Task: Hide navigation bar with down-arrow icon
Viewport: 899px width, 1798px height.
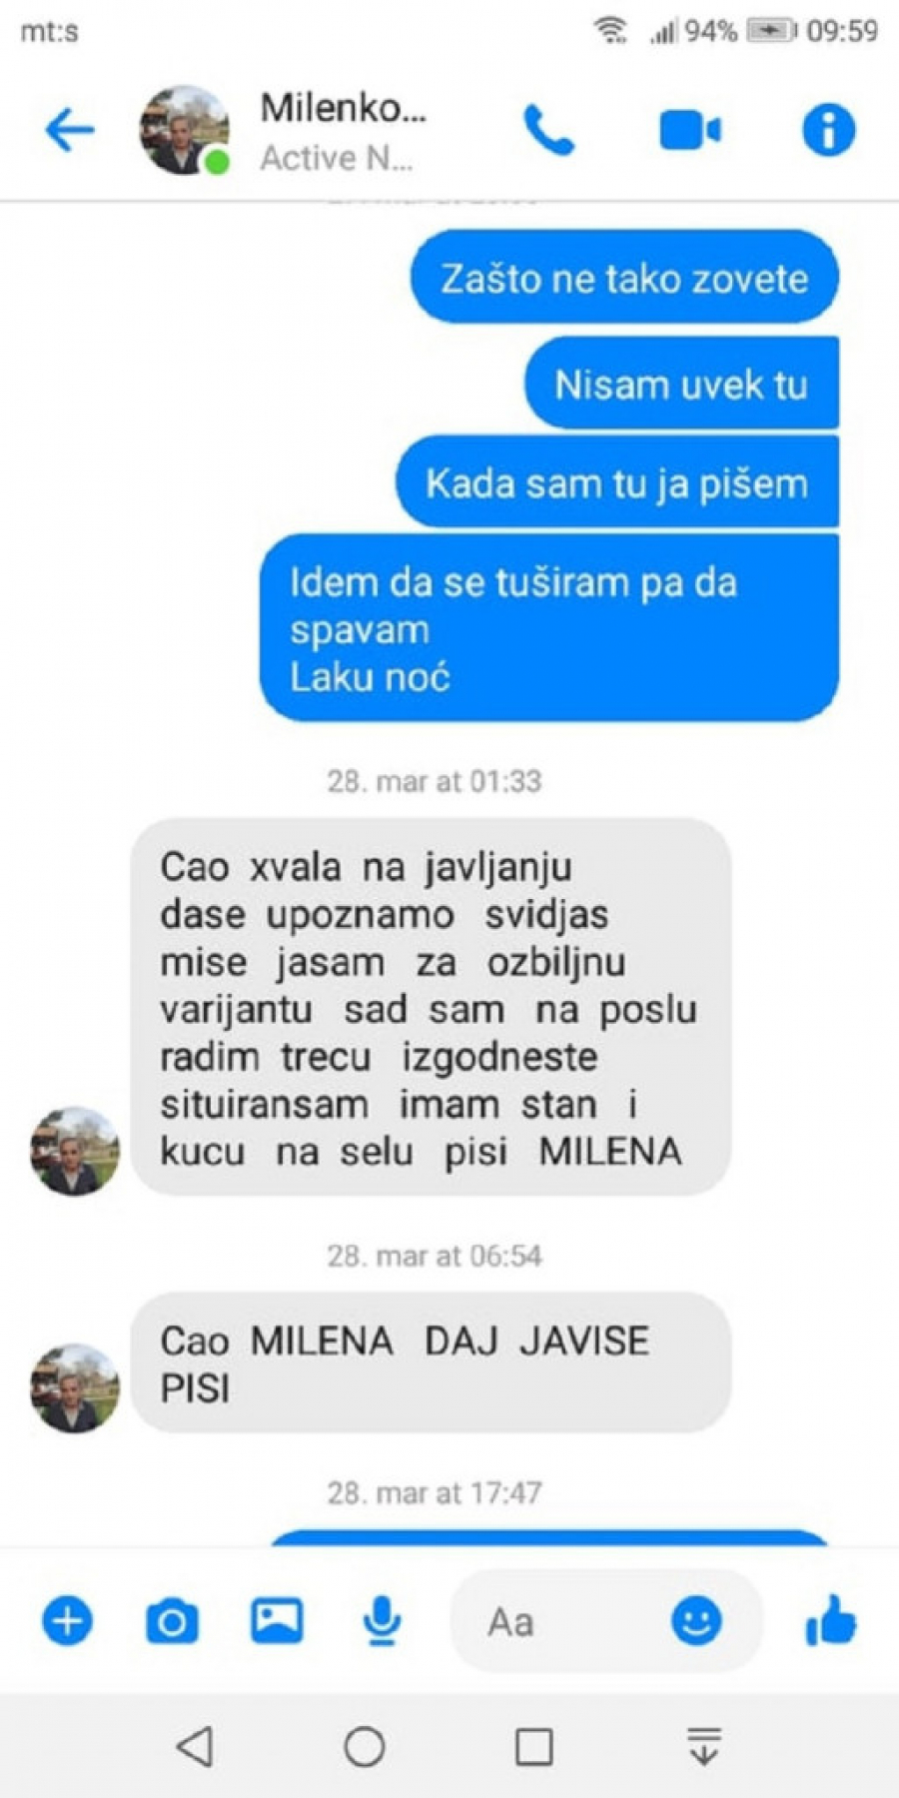Action: point(704,1746)
